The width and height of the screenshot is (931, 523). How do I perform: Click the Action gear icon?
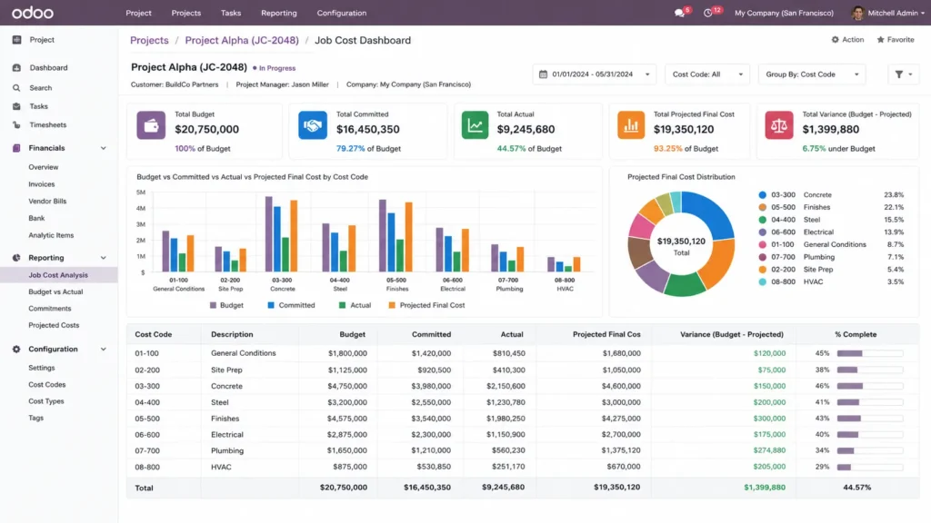835,40
